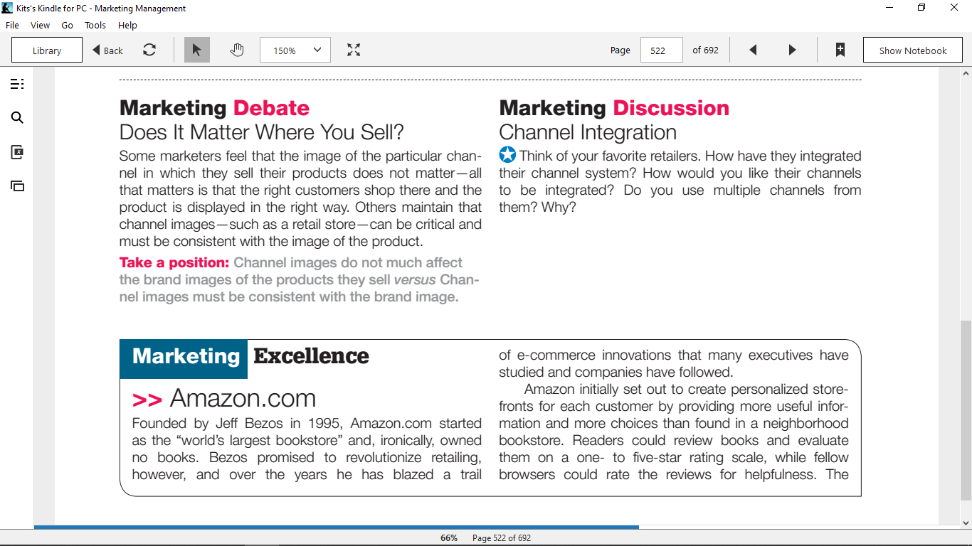Click the scrollbar down arrow
The image size is (972, 546).
tap(966, 523)
